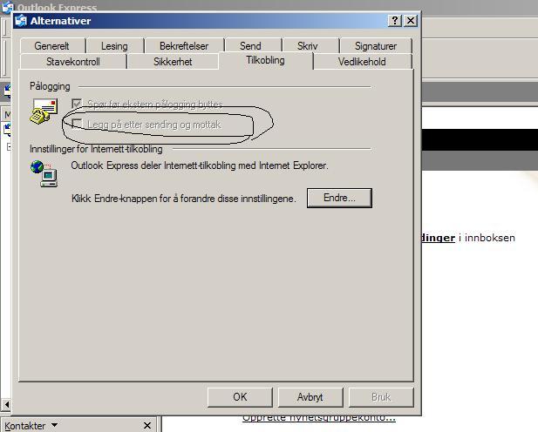
Task: Open the Generelt tab
Action: coord(52,46)
